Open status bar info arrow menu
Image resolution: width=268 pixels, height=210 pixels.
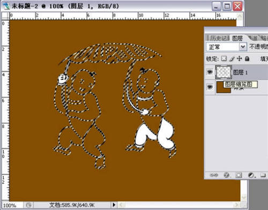114,204
